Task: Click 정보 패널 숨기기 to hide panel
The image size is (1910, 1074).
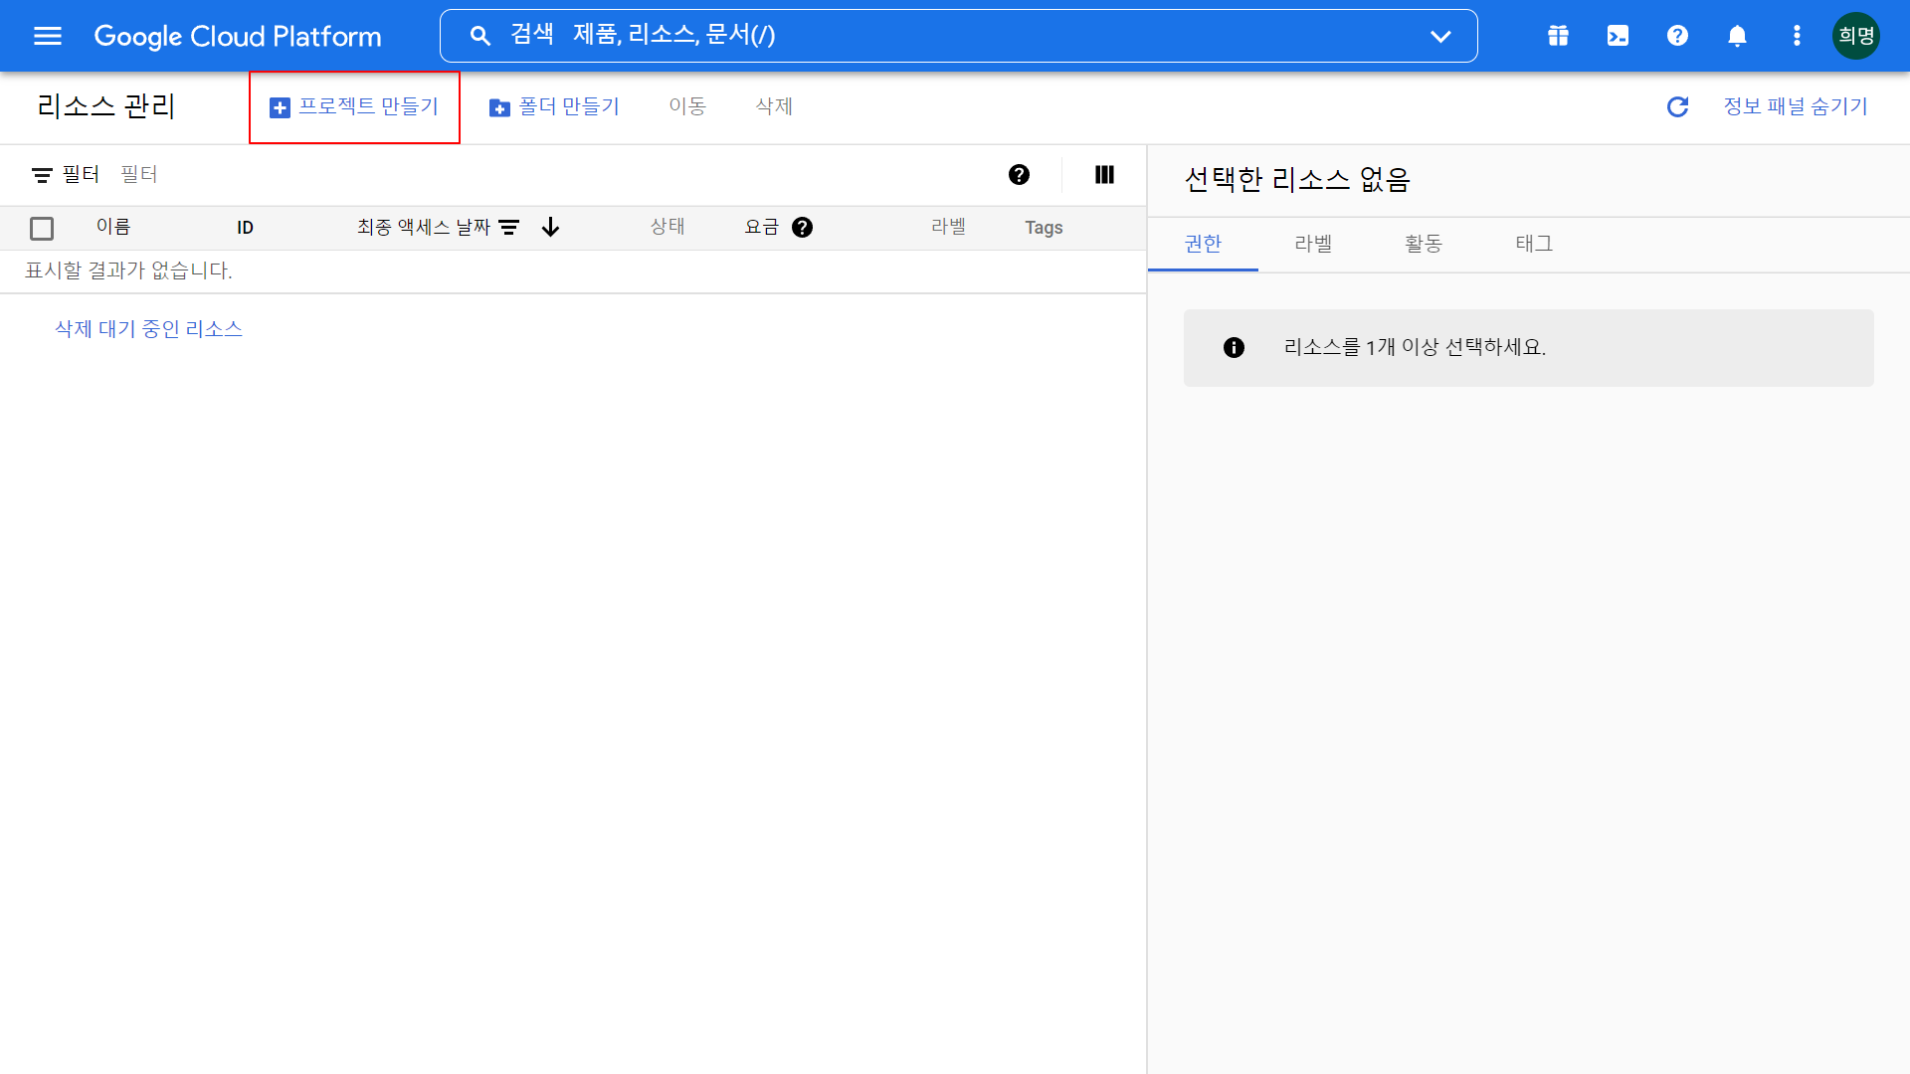Action: click(1795, 106)
